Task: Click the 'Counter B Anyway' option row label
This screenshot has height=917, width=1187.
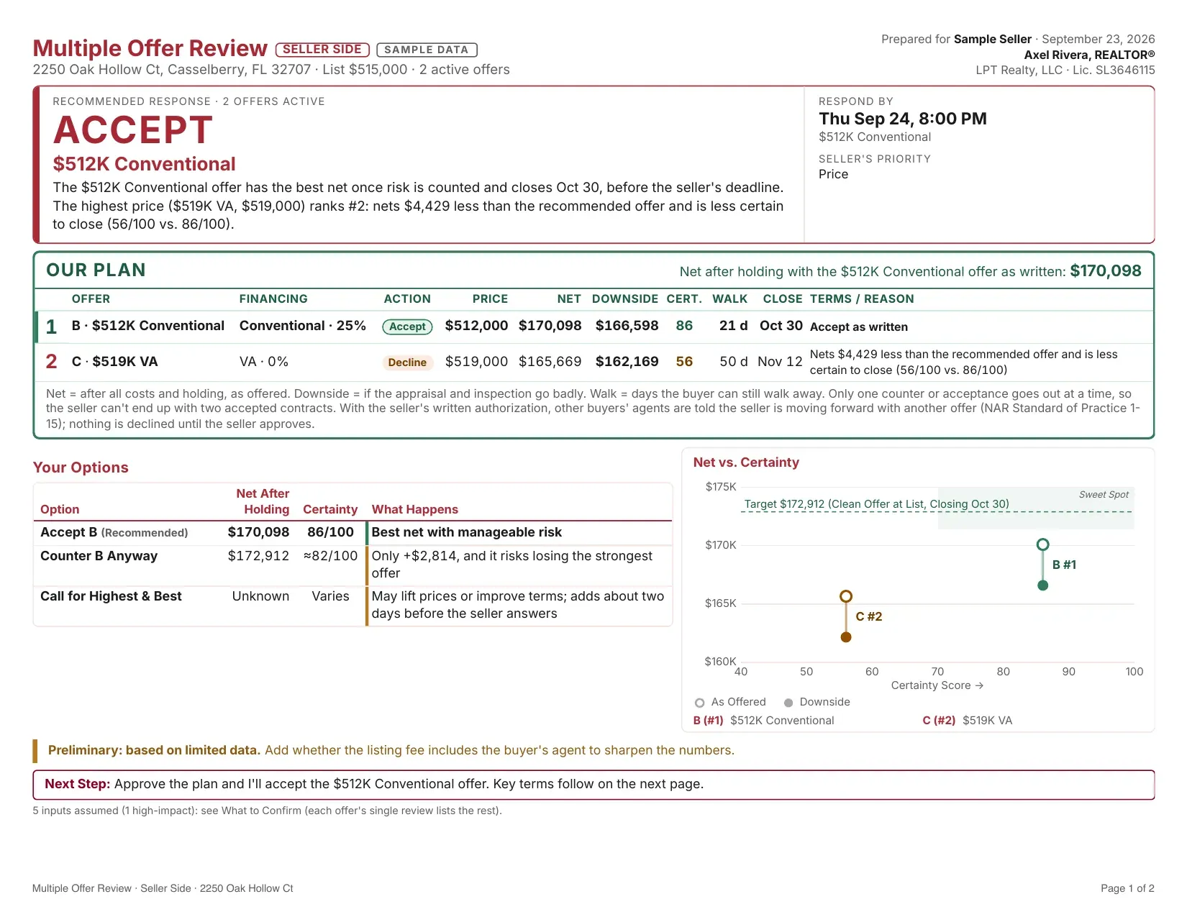Action: click(x=99, y=556)
